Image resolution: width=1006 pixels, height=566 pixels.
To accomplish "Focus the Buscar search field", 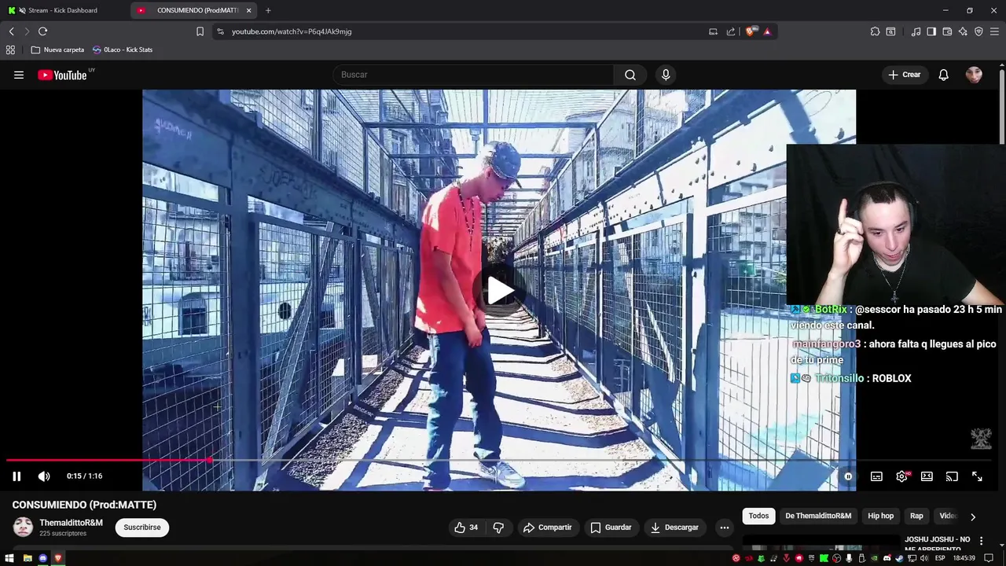I will tap(474, 75).
